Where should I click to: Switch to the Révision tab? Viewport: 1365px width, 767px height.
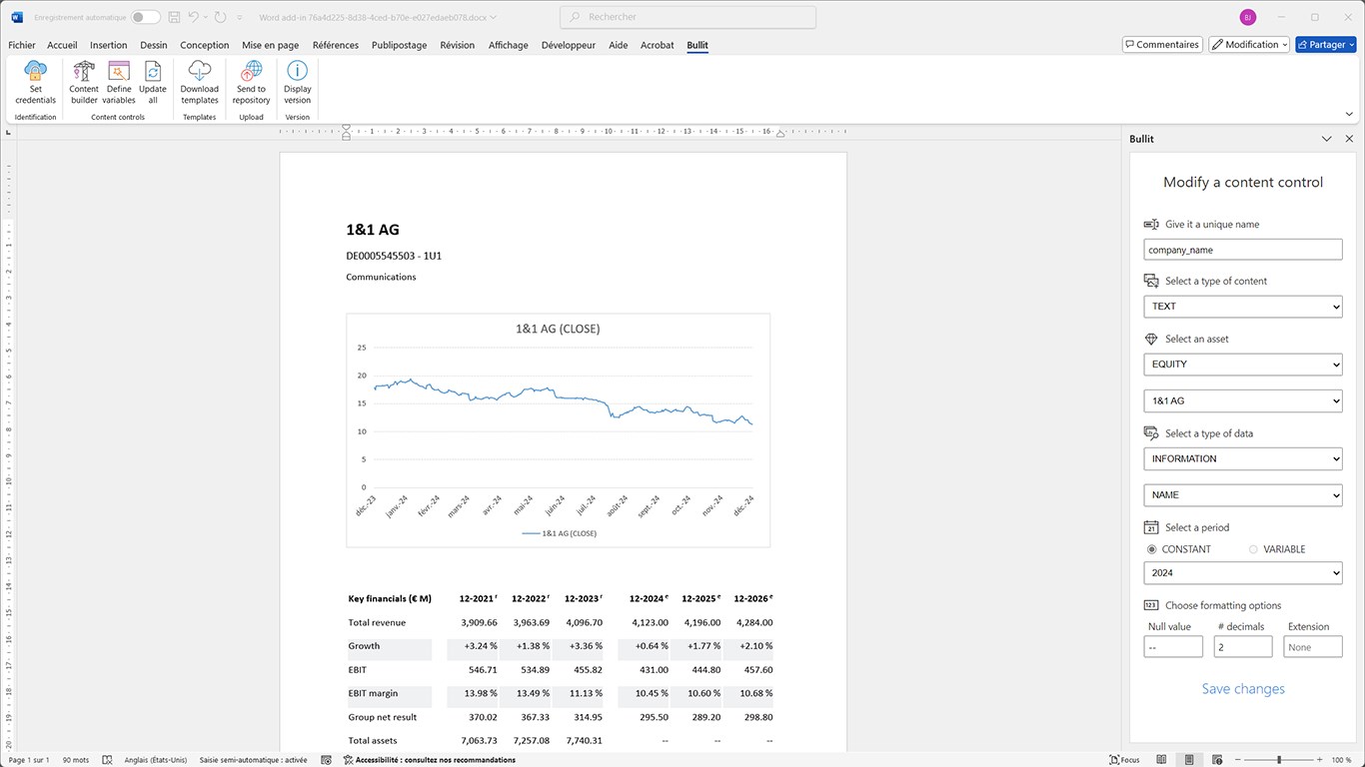458,45
